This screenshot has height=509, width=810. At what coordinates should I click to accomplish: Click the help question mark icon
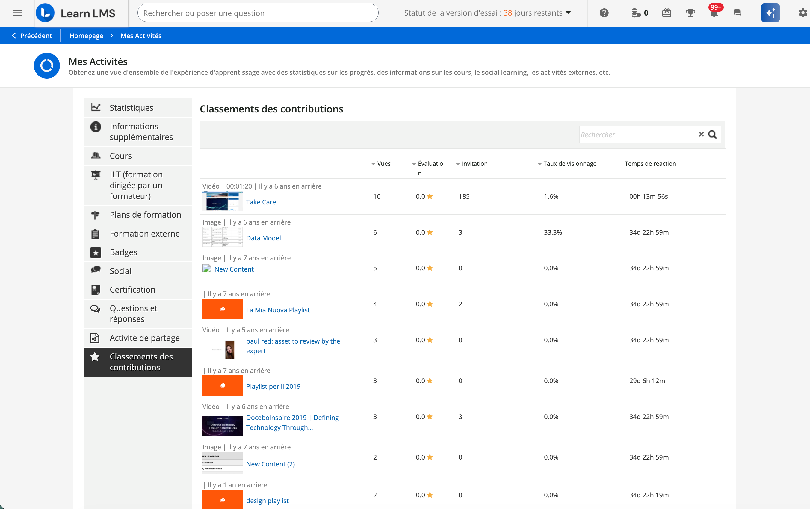(604, 13)
